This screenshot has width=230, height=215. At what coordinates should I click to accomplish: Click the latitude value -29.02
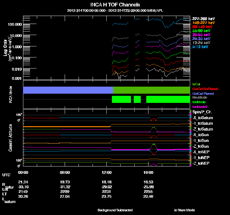click(106, 187)
